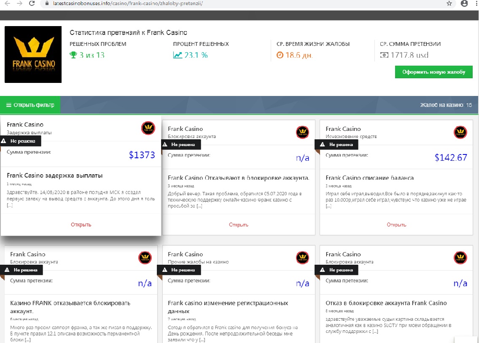Click Открыть on the $1373 complaint
Viewport: 479px width, 343px height.
coord(81,225)
